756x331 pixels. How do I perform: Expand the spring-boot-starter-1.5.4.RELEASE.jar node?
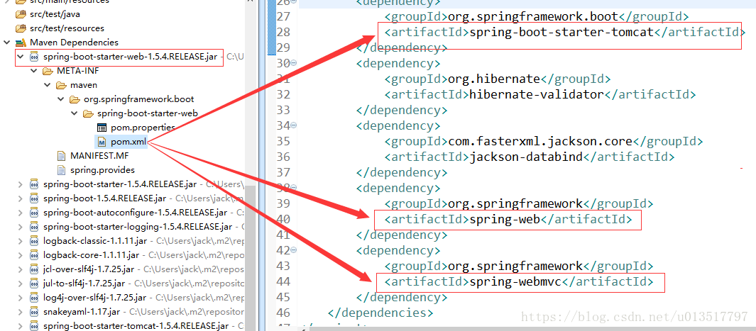(x=21, y=184)
